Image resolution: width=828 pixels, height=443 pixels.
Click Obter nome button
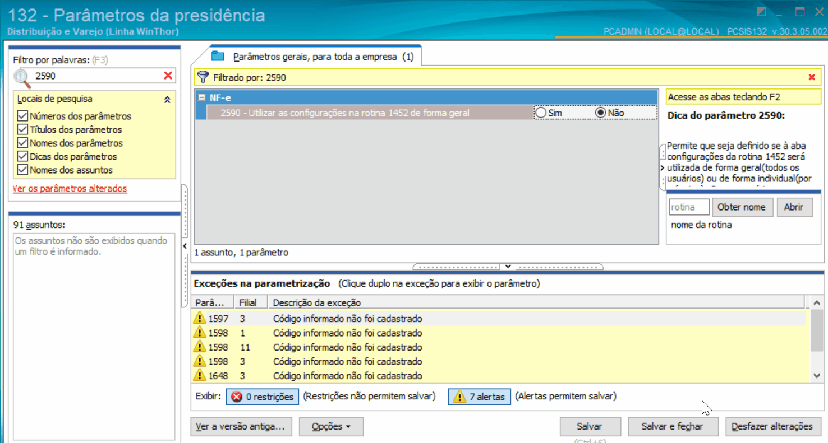coord(742,207)
